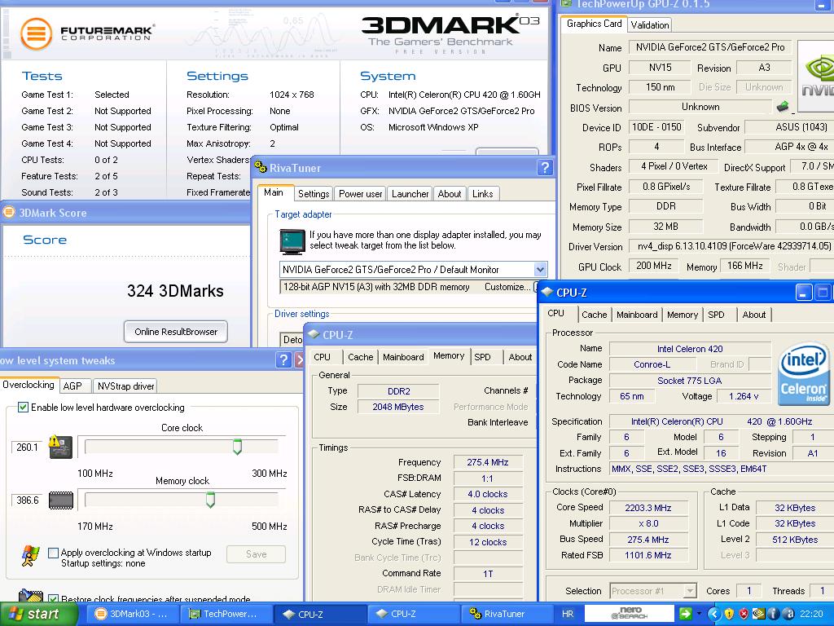Viewport: 834px width, 626px height.
Task: Click the DRAM Frequency value 275.4 MHz
Action: tap(487, 462)
